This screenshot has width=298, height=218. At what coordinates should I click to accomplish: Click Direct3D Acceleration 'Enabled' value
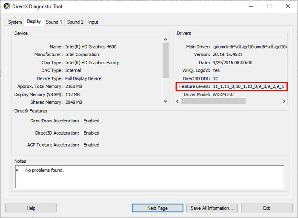[92, 133]
